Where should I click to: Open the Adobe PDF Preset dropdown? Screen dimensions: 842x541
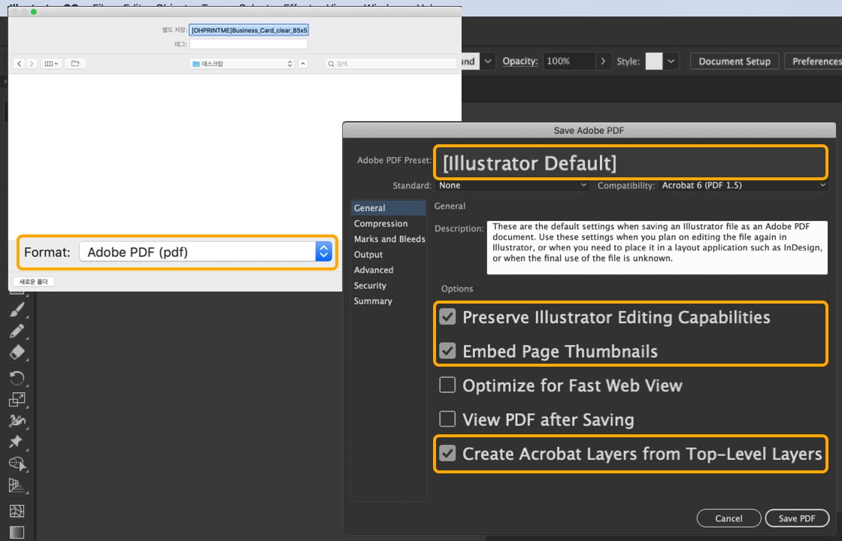630,162
